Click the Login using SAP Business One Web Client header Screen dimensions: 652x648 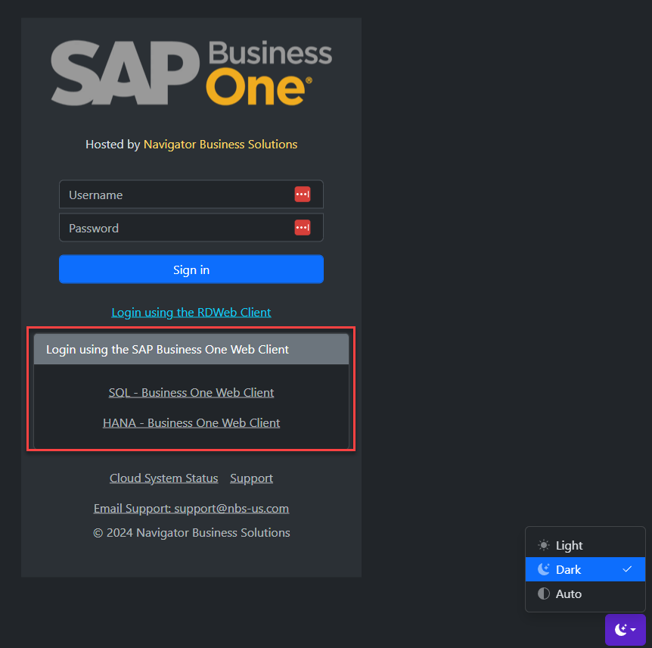click(x=191, y=349)
